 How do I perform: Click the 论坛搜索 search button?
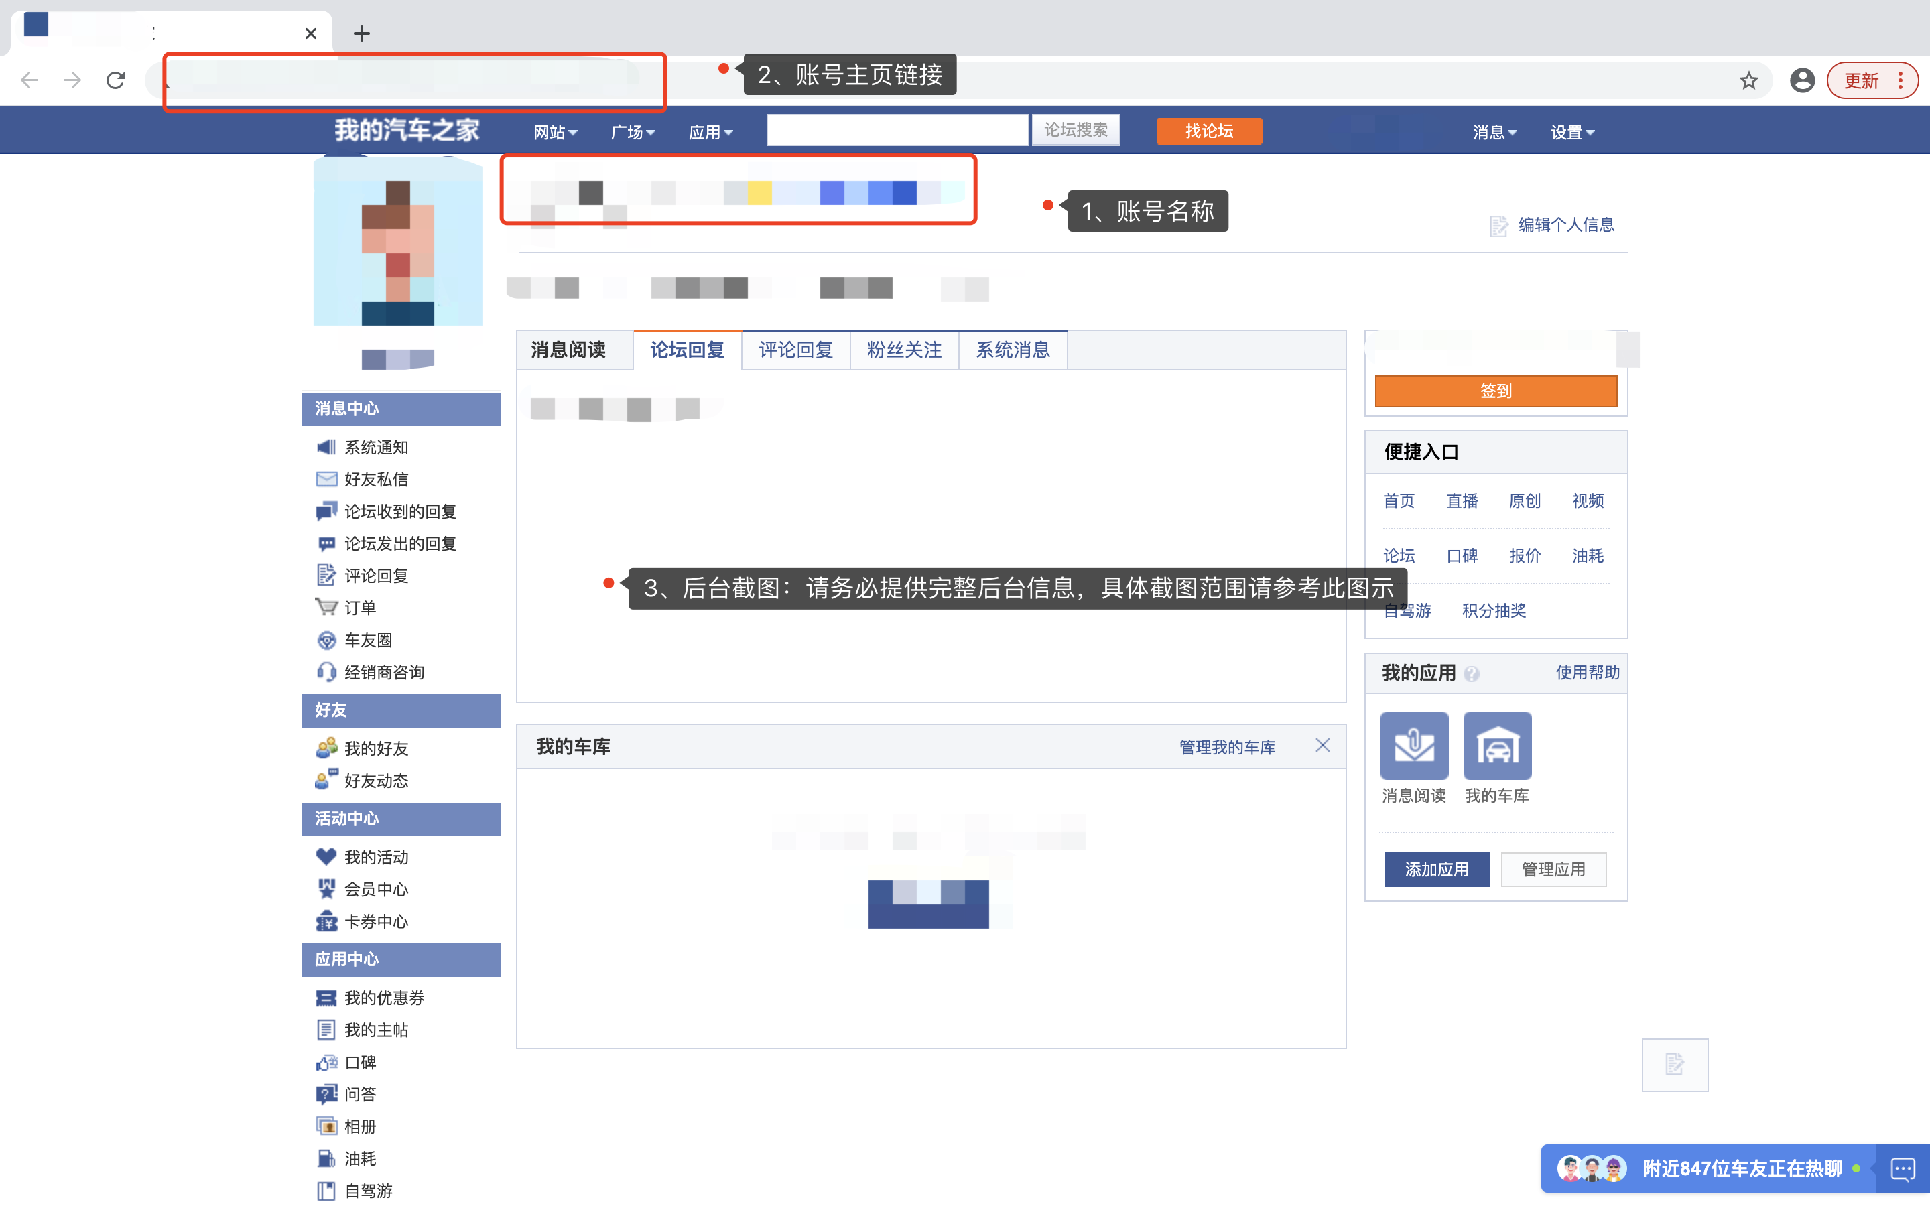[x=1075, y=129]
